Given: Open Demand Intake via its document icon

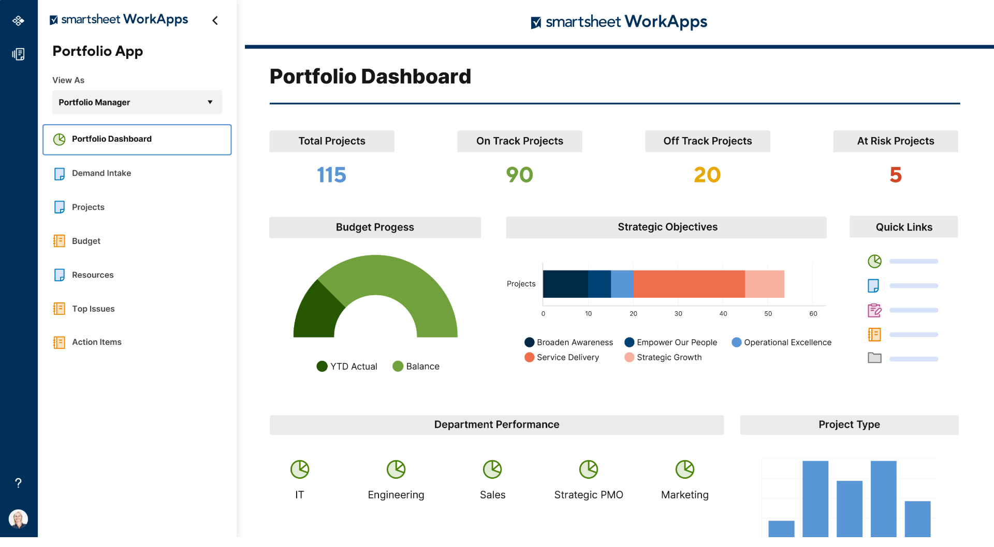Looking at the screenshot, I should coord(59,173).
